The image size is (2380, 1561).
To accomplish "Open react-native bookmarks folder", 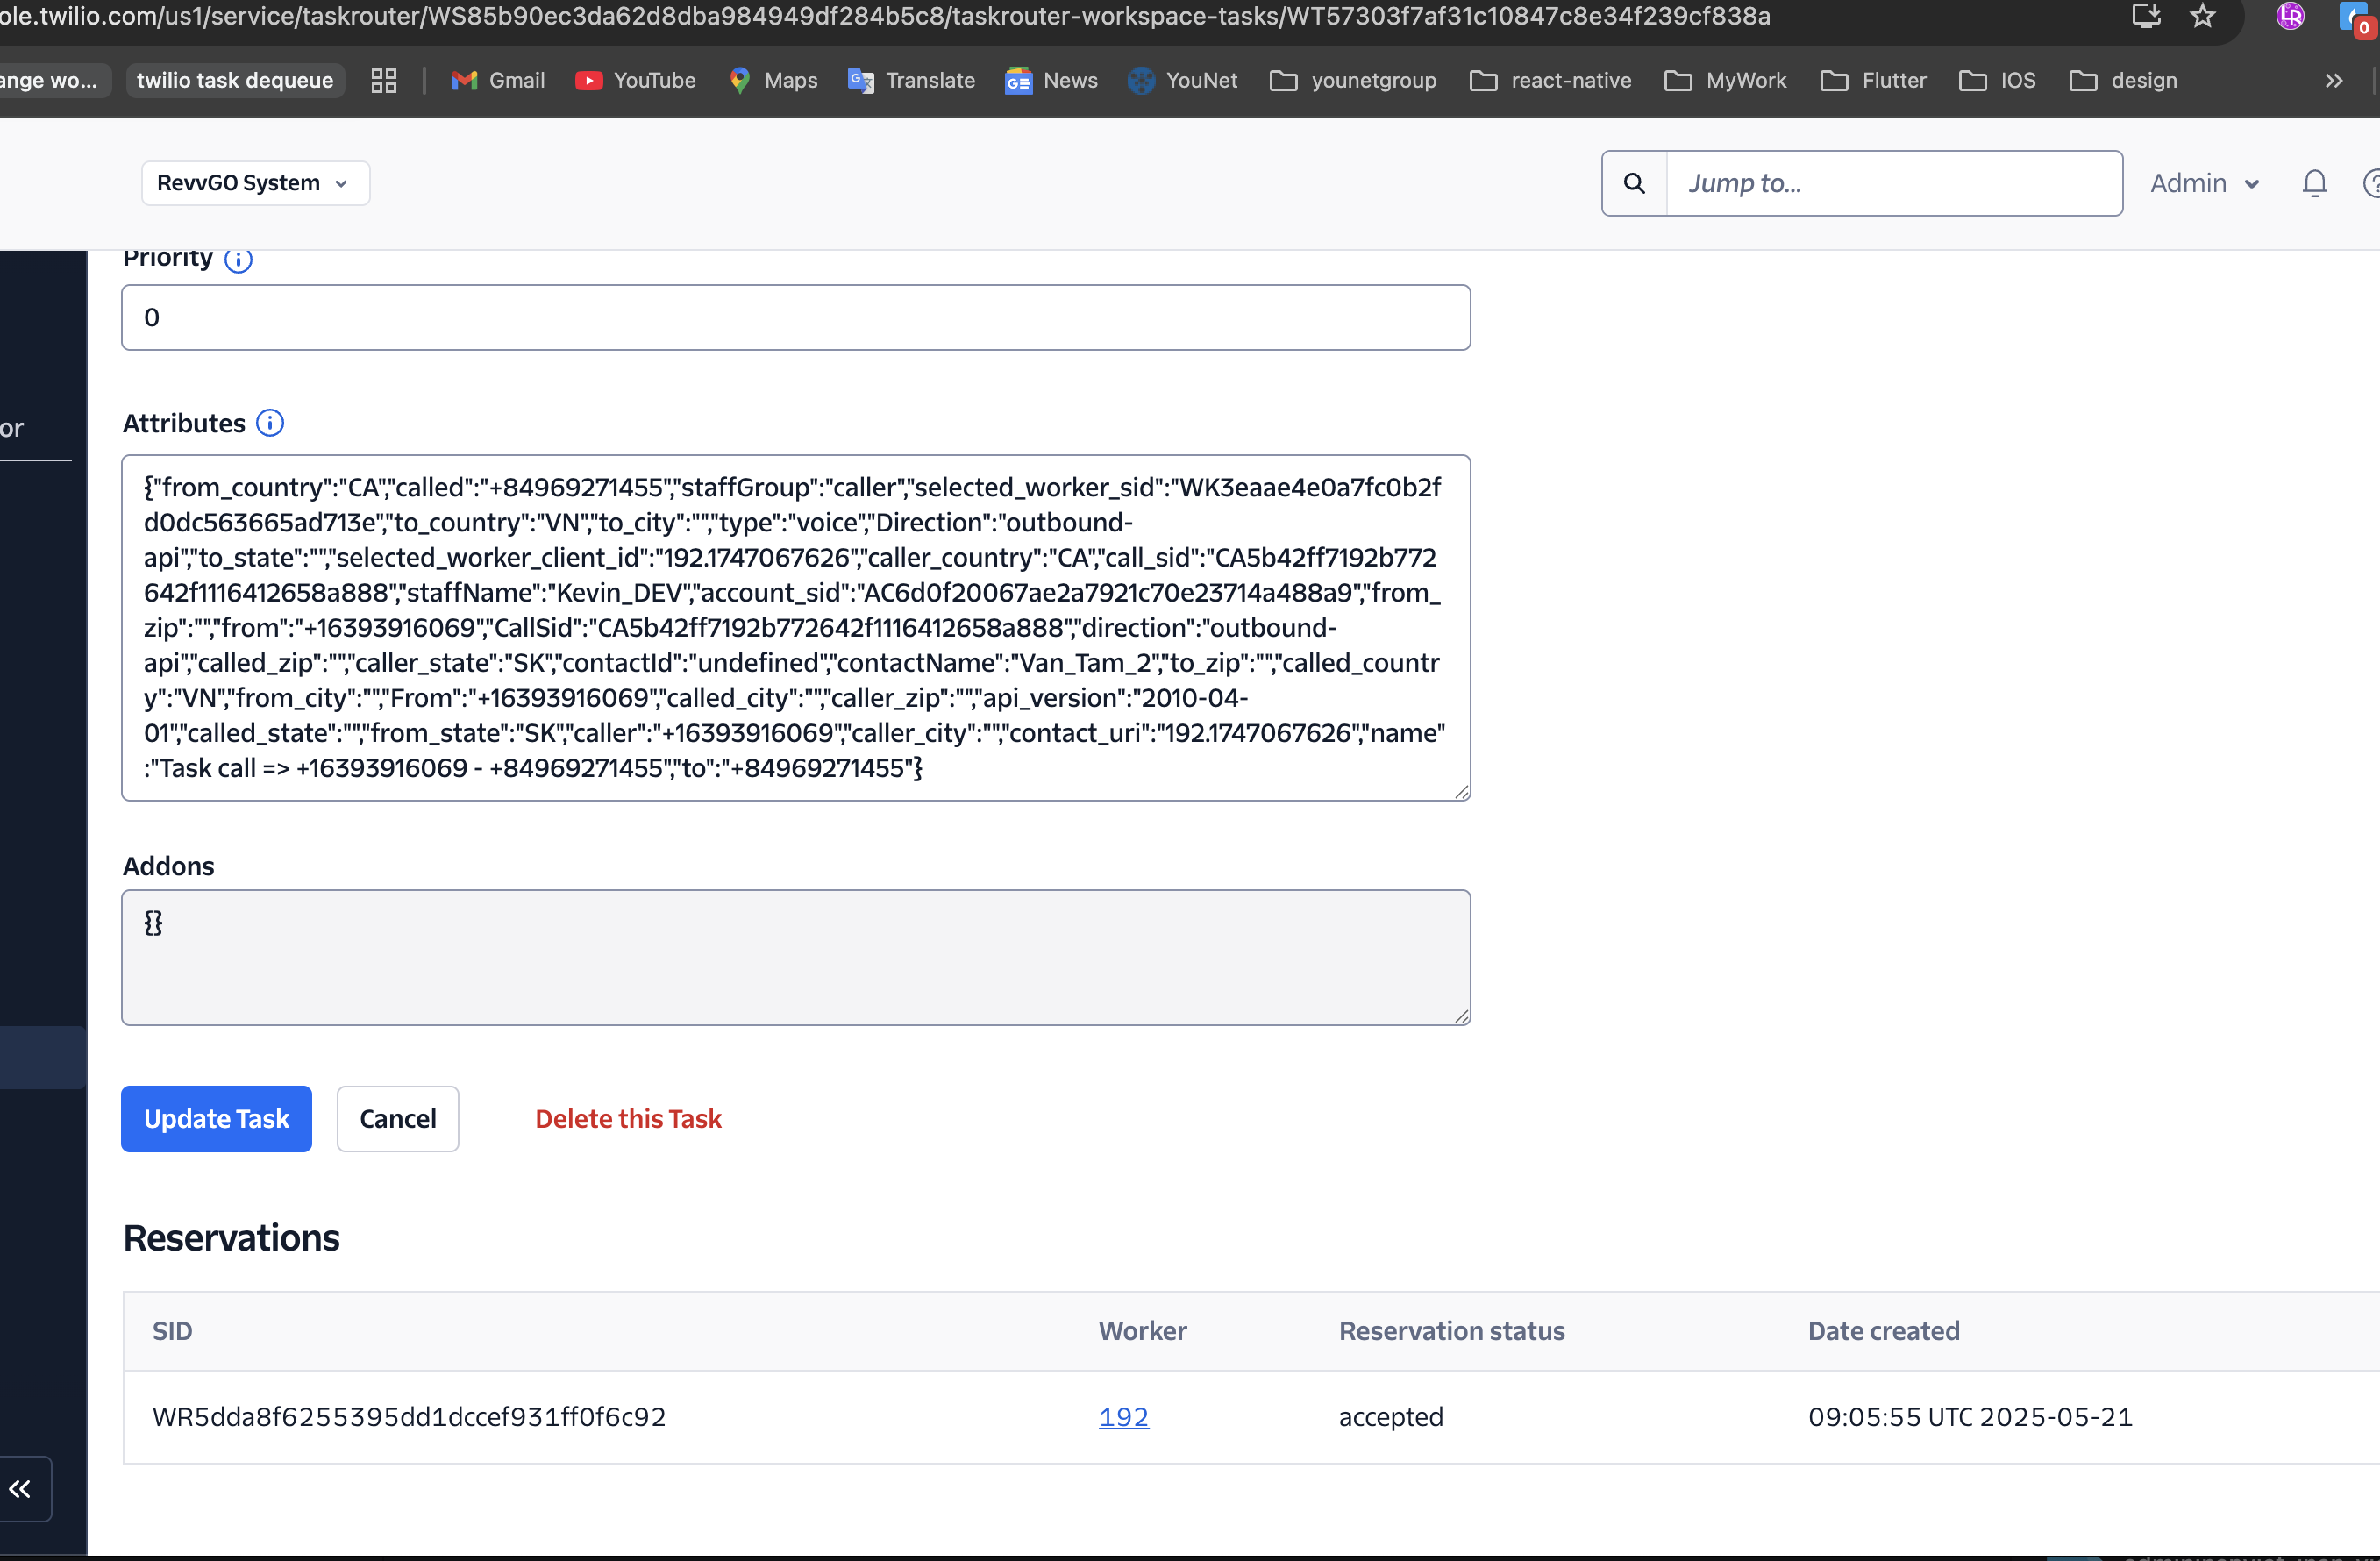I will click(x=1550, y=81).
